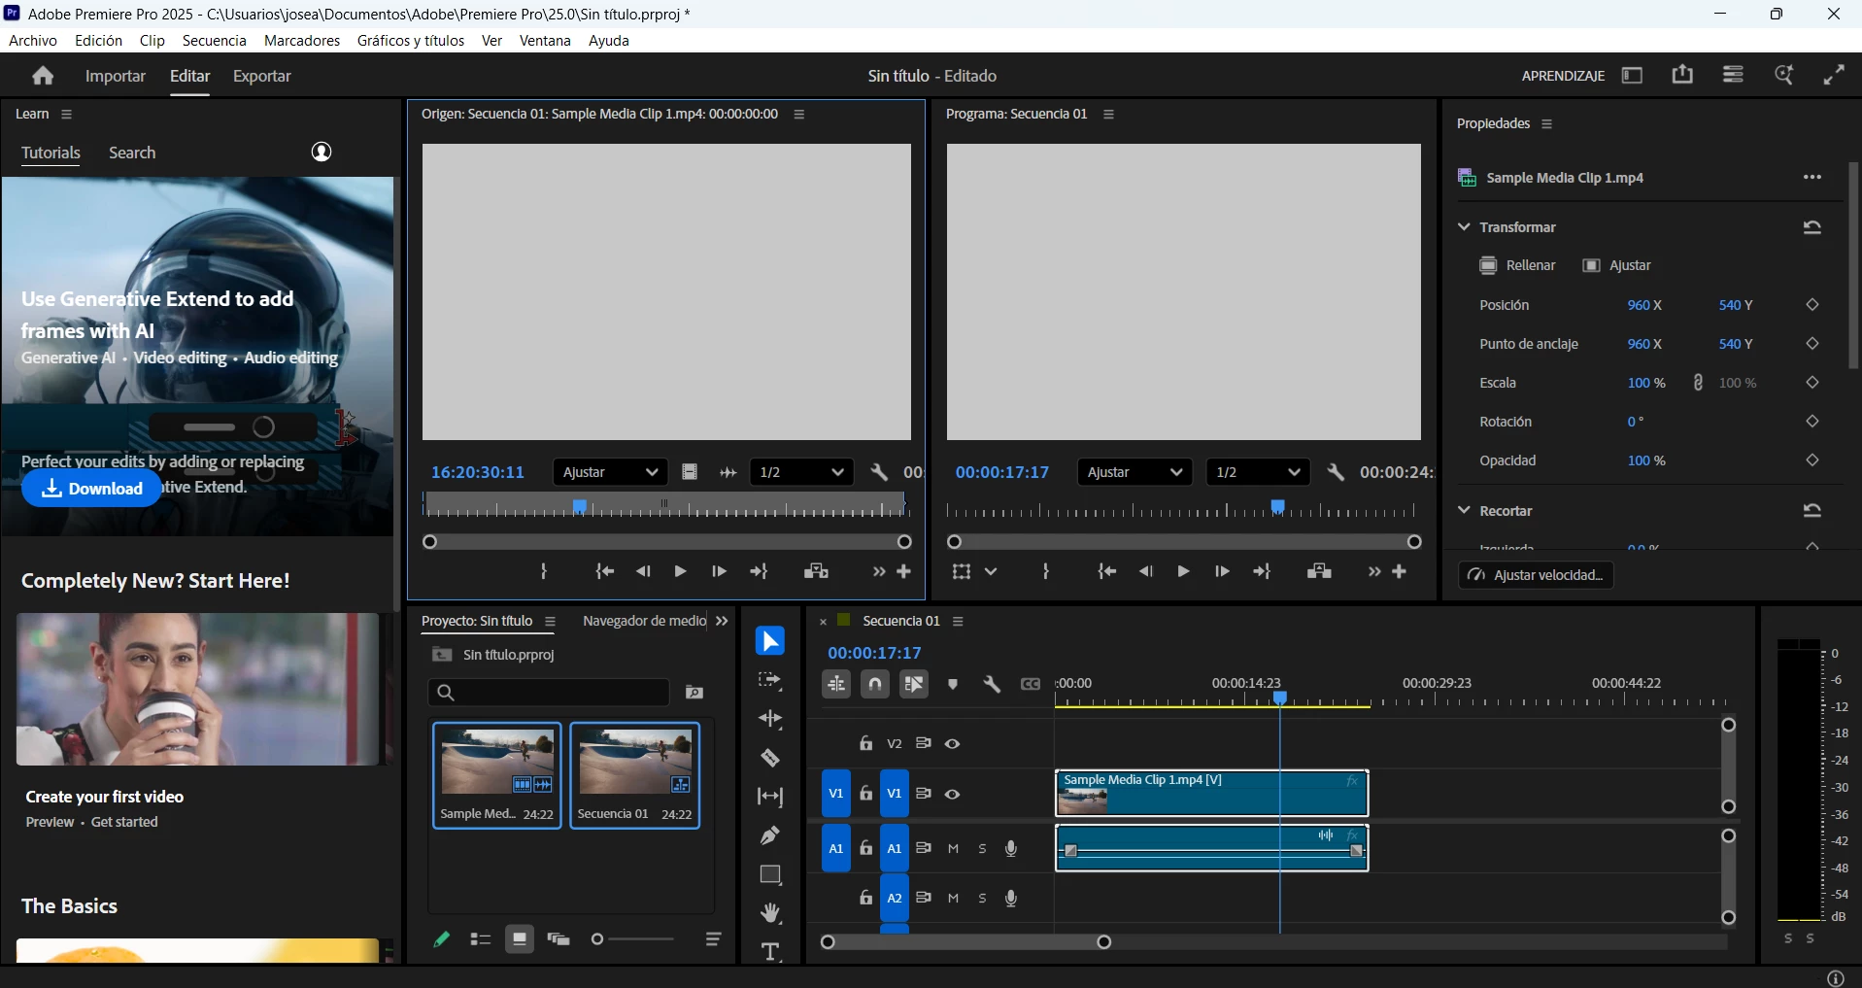Open more options for Sample Media Clip 1.mp4

(1812, 177)
